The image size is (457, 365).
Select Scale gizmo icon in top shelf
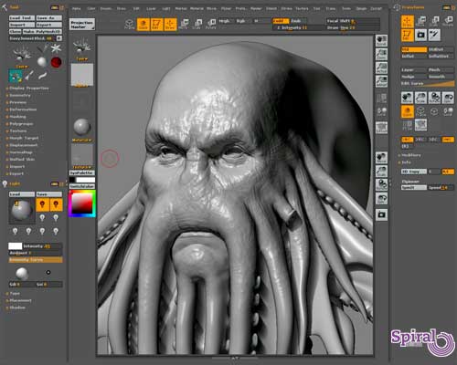(197, 25)
